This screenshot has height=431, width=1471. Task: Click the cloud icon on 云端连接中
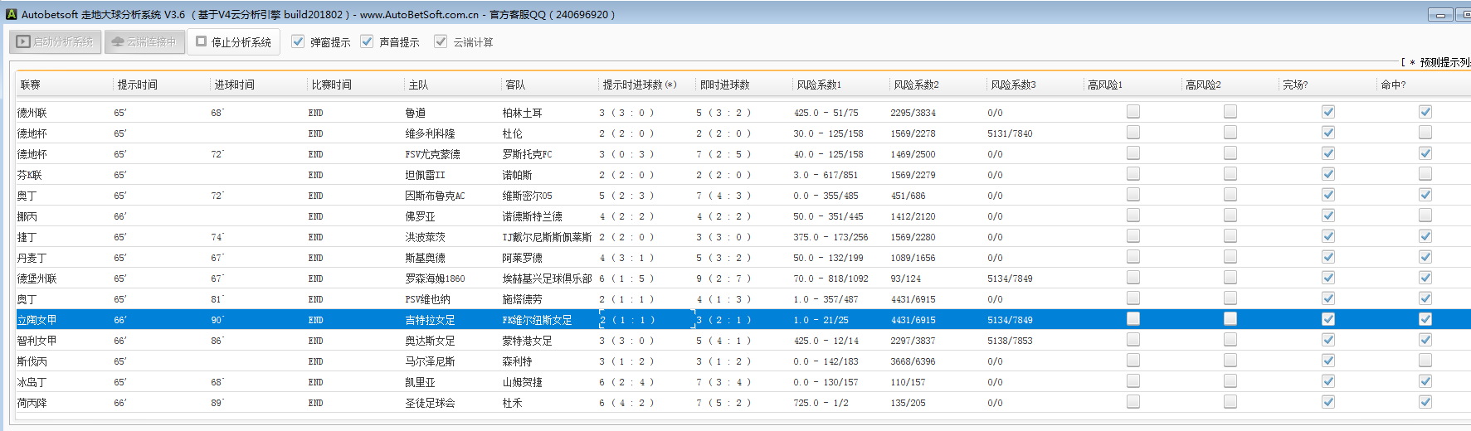[118, 41]
